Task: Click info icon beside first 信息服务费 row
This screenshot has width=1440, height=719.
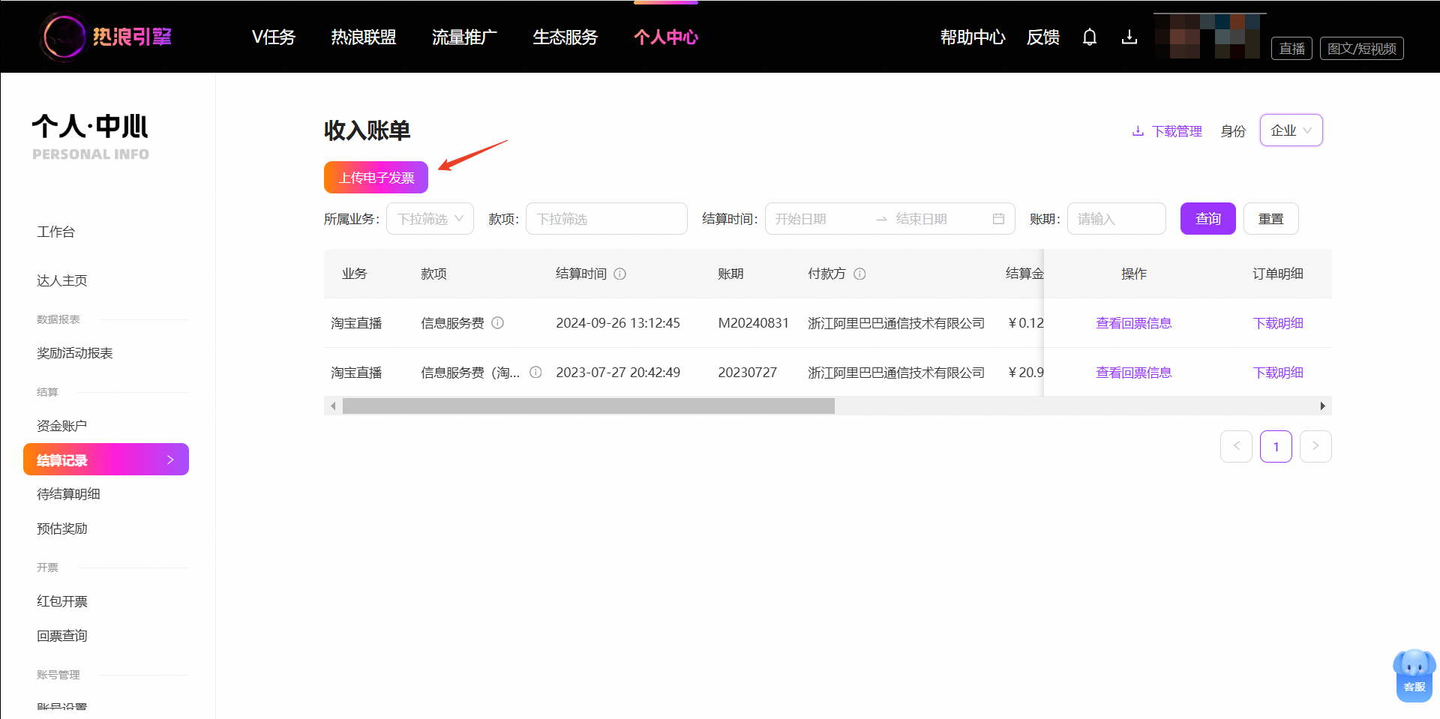Action: tap(498, 323)
